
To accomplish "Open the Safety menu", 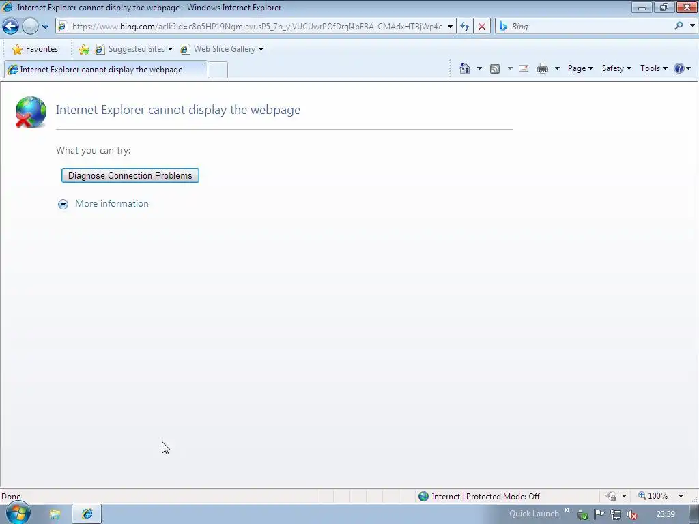I will click(616, 68).
